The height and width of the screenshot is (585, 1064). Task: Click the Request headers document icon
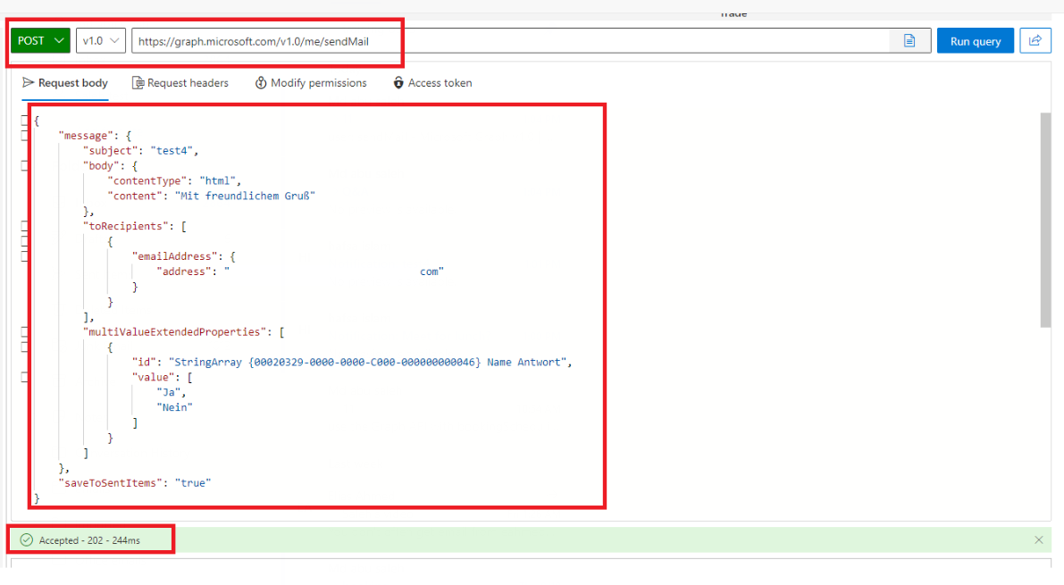138,82
